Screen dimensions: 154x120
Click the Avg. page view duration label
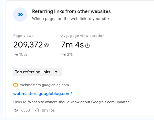(x=83, y=36)
